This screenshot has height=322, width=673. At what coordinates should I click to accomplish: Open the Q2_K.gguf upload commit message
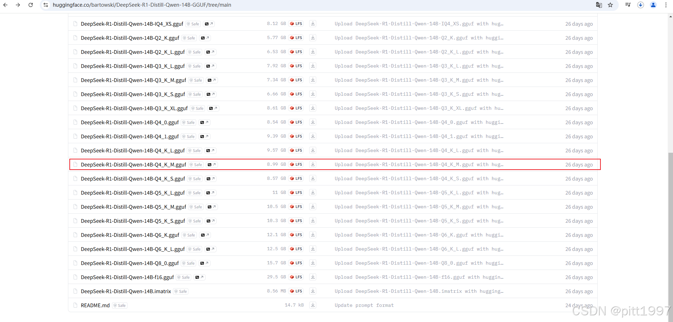coord(419,38)
